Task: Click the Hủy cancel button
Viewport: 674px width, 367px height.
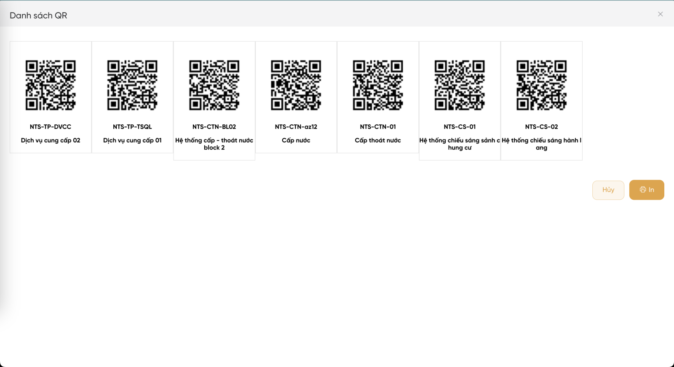Action: tap(608, 190)
